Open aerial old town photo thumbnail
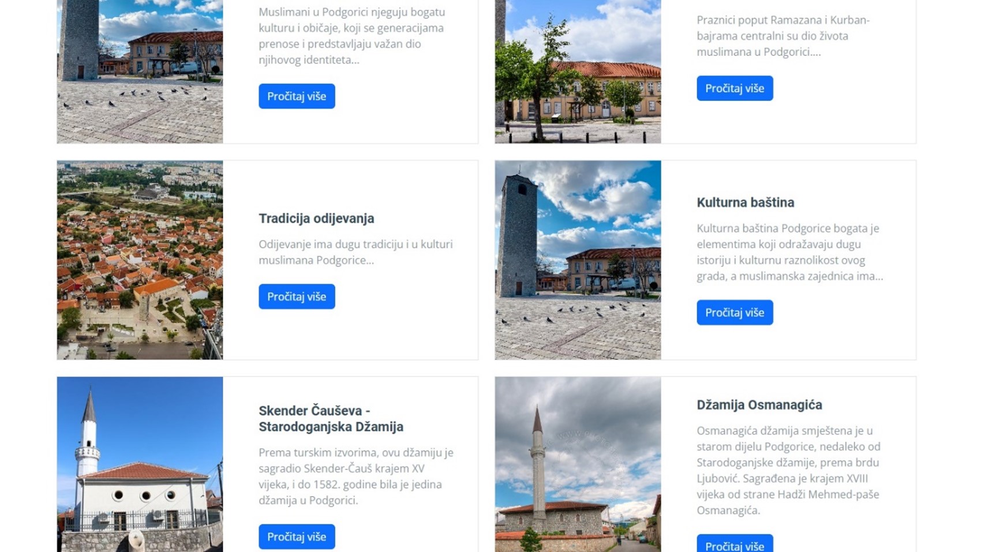The height and width of the screenshot is (552, 985). 140,260
